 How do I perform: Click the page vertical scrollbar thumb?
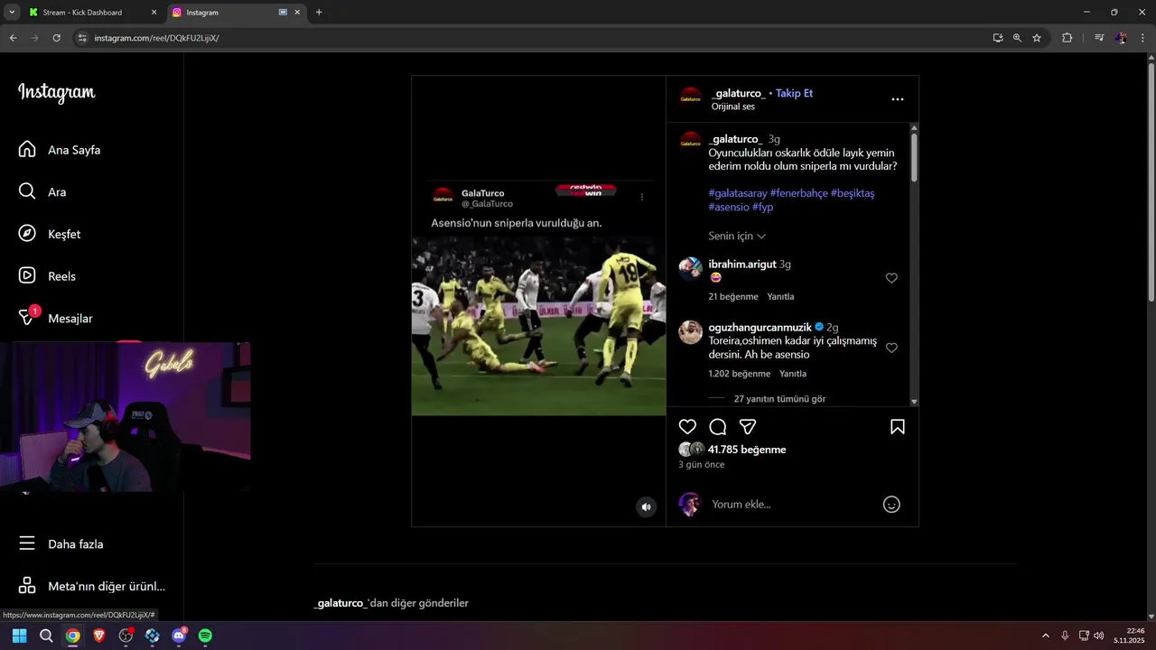(x=1151, y=182)
